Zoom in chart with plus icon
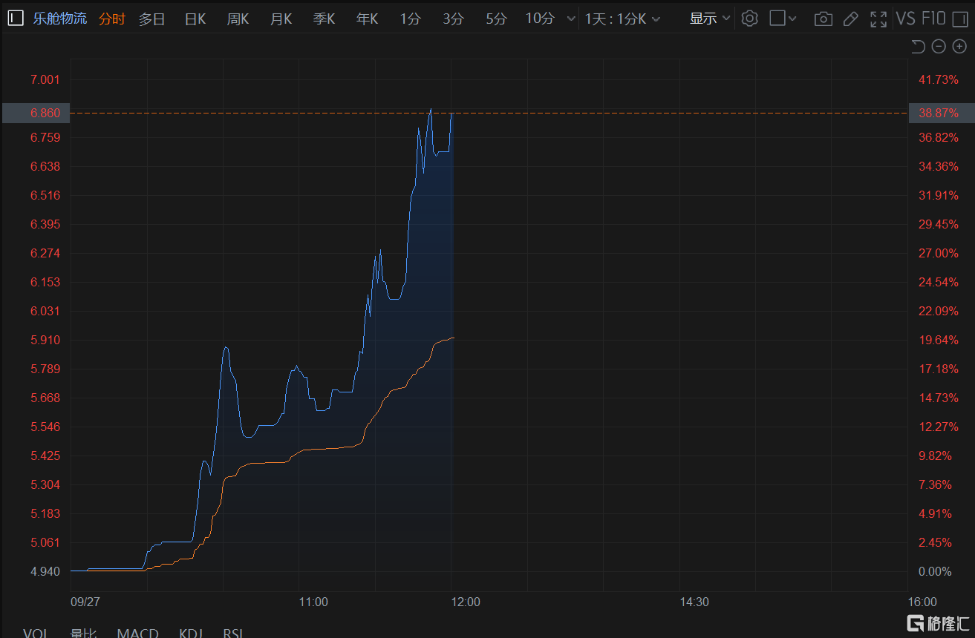975x638 pixels. (x=959, y=47)
